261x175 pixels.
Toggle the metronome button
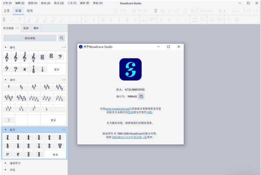[x=185, y=11]
